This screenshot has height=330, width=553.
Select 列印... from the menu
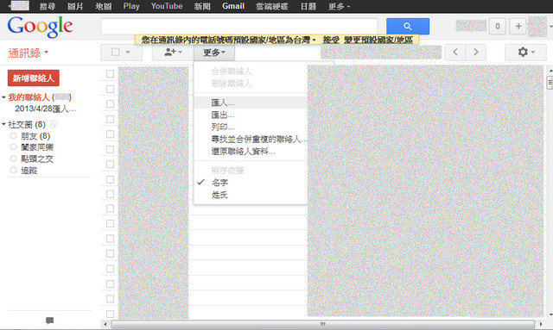pyautogui.click(x=223, y=127)
